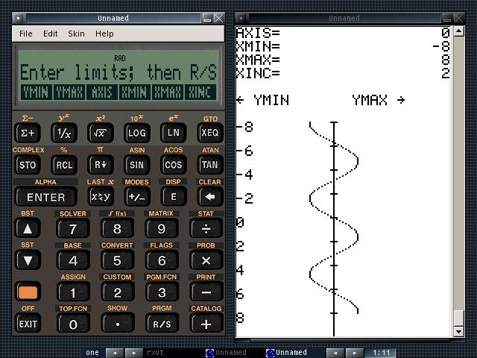Click the Σ+ summation key
This screenshot has width=477, height=358.
28,133
